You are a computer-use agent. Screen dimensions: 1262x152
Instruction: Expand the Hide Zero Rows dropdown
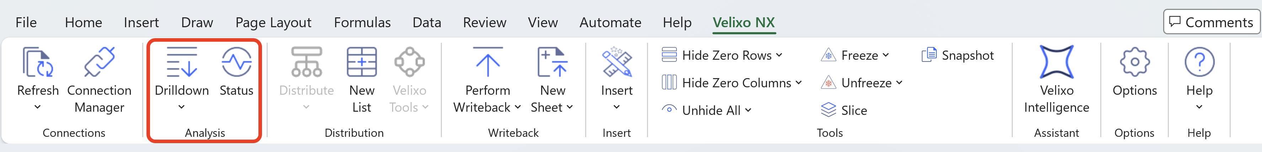click(780, 55)
